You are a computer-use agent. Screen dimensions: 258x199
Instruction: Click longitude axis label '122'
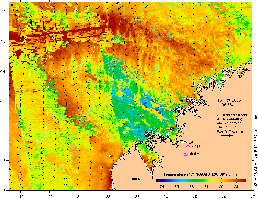pos(107,197)
